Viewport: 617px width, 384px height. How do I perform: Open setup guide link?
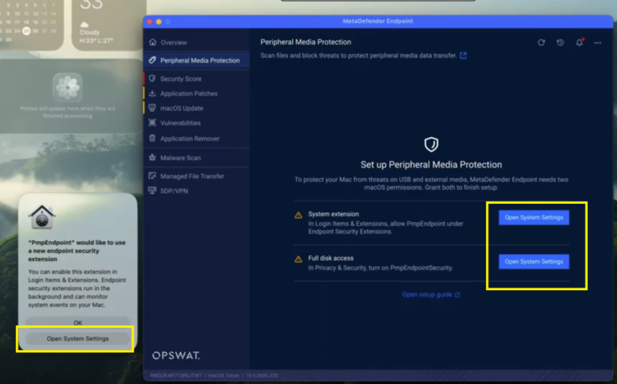(431, 294)
